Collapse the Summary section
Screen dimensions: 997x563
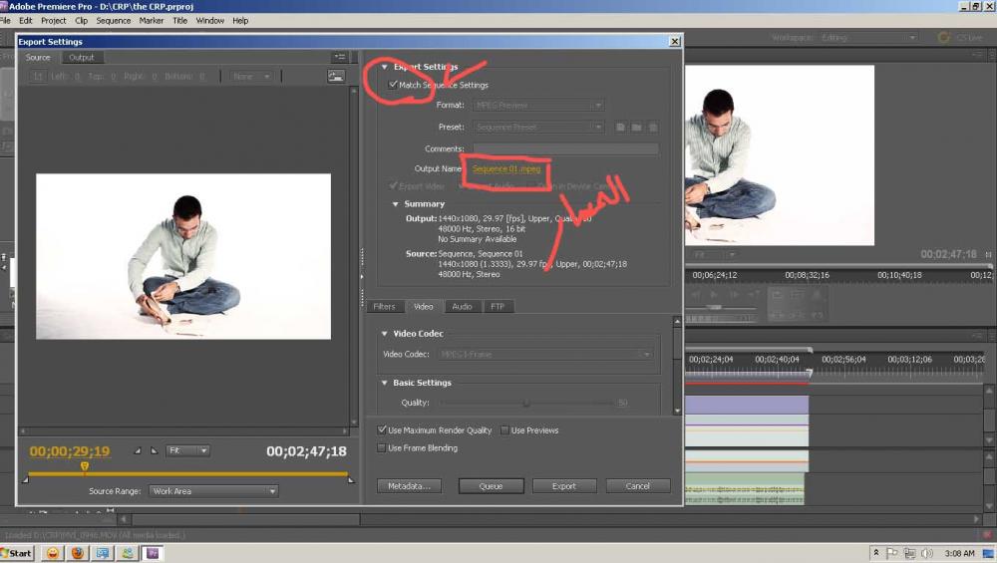[x=396, y=204]
